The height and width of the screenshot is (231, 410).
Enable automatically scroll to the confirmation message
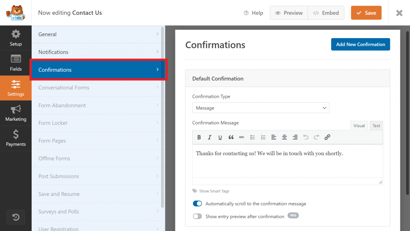tap(197, 203)
